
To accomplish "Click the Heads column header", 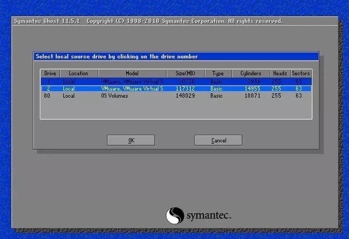I will tap(280, 73).
